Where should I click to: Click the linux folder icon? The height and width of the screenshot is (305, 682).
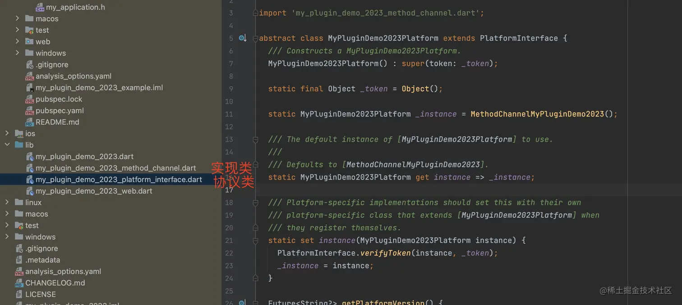19,202
